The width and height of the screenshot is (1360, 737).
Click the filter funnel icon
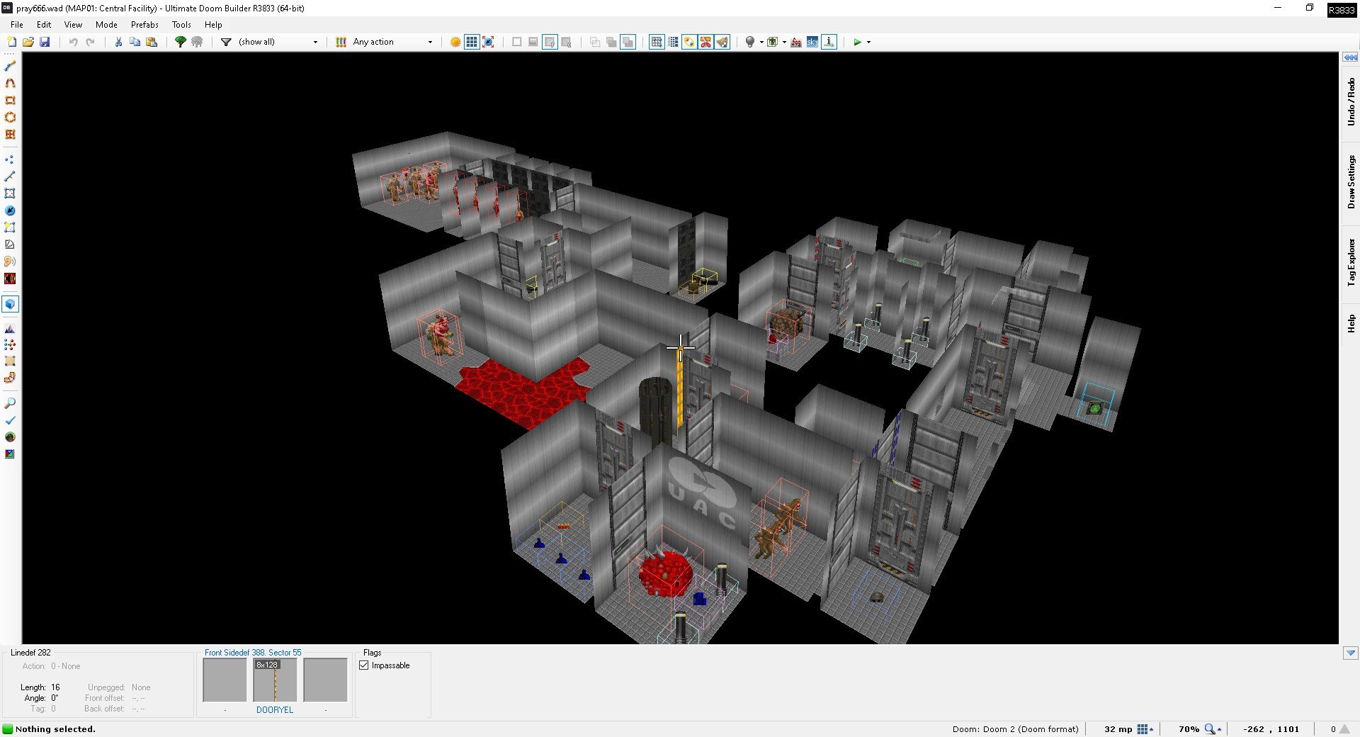226,42
